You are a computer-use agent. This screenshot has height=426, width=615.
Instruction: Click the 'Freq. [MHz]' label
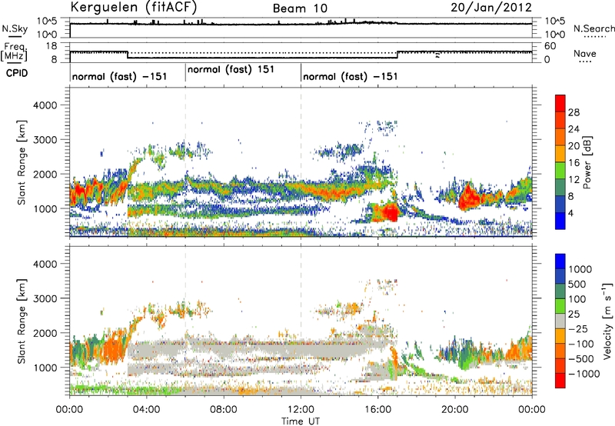tap(14, 52)
